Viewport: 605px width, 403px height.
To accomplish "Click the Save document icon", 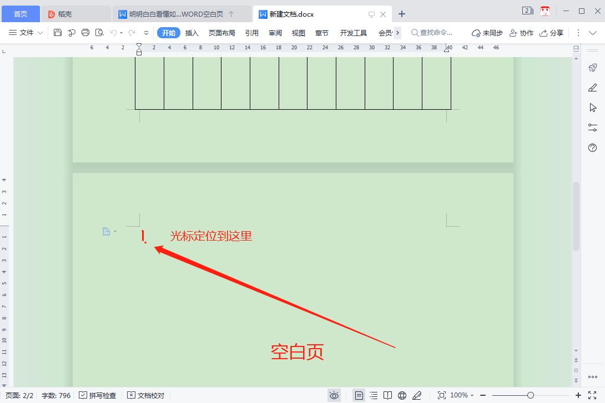I will tap(58, 33).
